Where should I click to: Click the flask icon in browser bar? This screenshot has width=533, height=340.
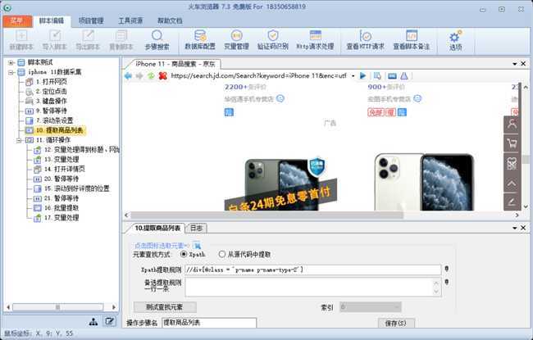[x=404, y=75]
